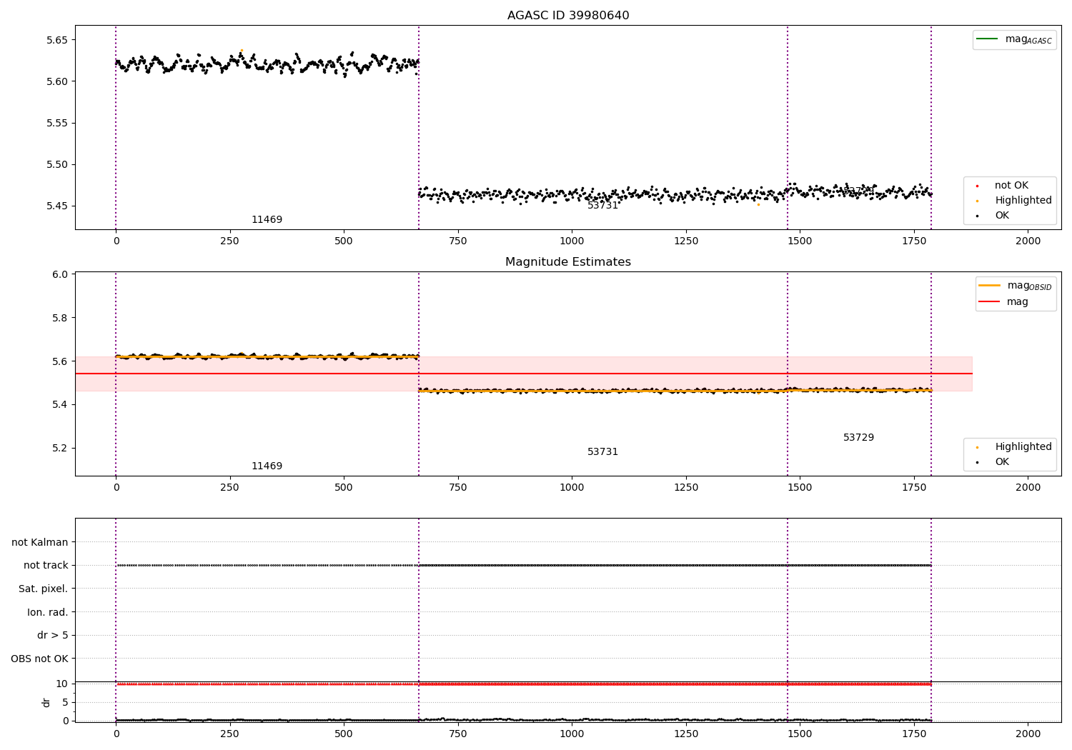1072x750 pixels.
Task: Click the '5.45' y-tick in top plot
Action: 57,206
